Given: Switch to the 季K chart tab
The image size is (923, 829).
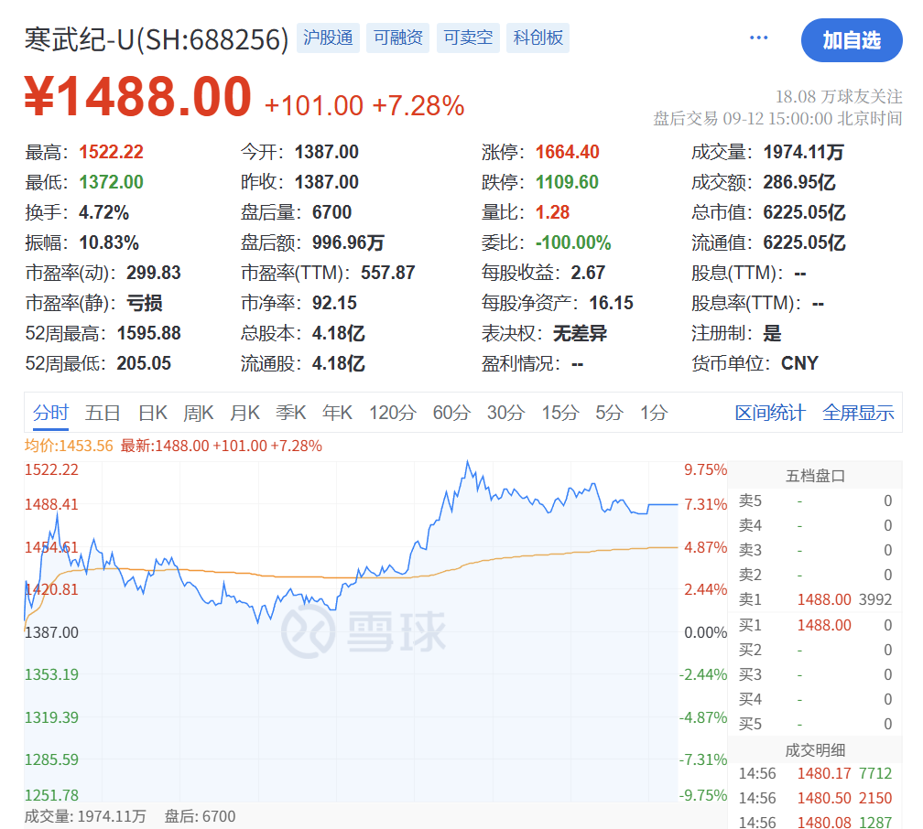Looking at the screenshot, I should click(291, 413).
